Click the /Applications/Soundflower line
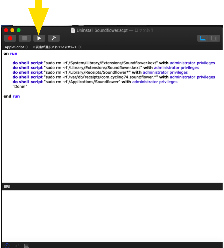Screen dimensions: 224x248 point(95,82)
